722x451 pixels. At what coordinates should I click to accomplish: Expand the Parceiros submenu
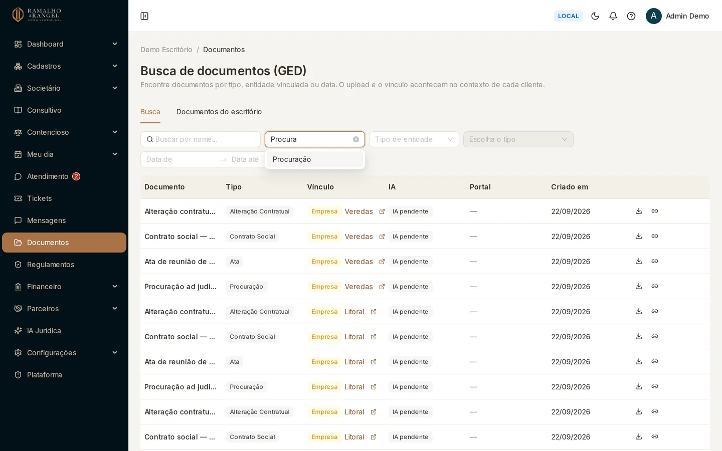coord(115,309)
